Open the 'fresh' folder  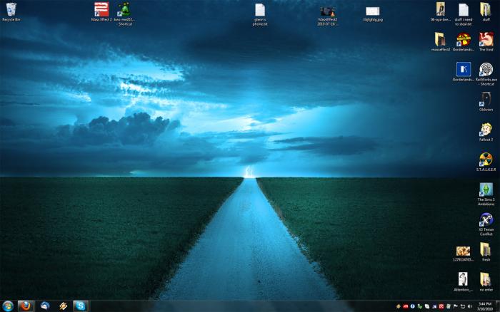[486, 250]
